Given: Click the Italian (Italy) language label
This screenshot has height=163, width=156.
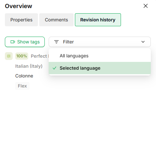Looking at the screenshot, I should (29, 66).
